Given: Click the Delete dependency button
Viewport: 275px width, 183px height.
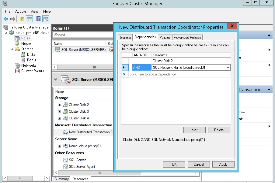Looking at the screenshot, I should point(219,130).
